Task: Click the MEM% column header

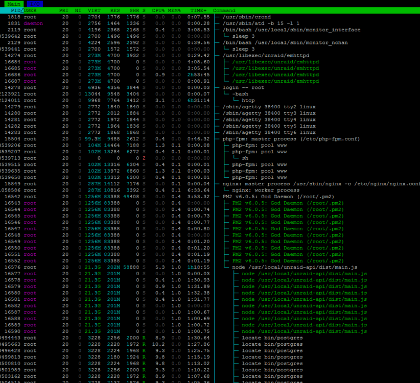Action: [174, 10]
